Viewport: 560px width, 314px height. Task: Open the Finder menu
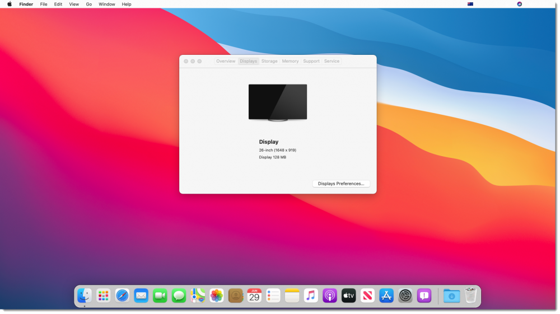(26, 4)
